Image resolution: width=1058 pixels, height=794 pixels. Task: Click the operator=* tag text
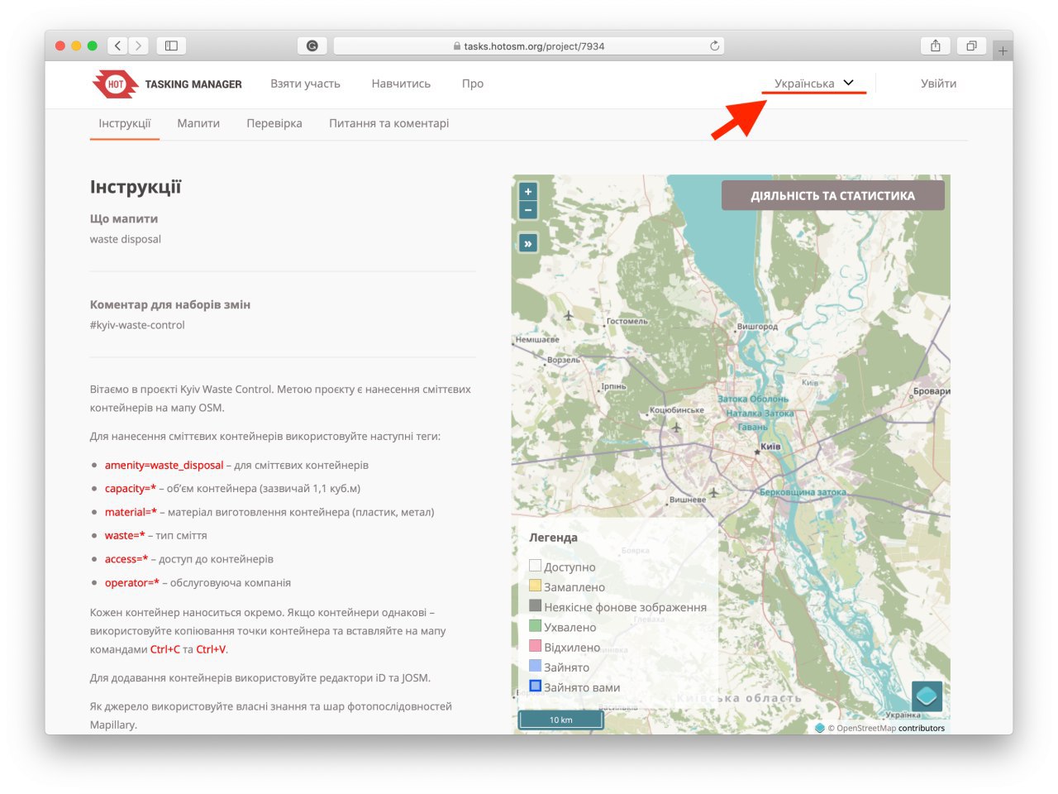coord(132,582)
